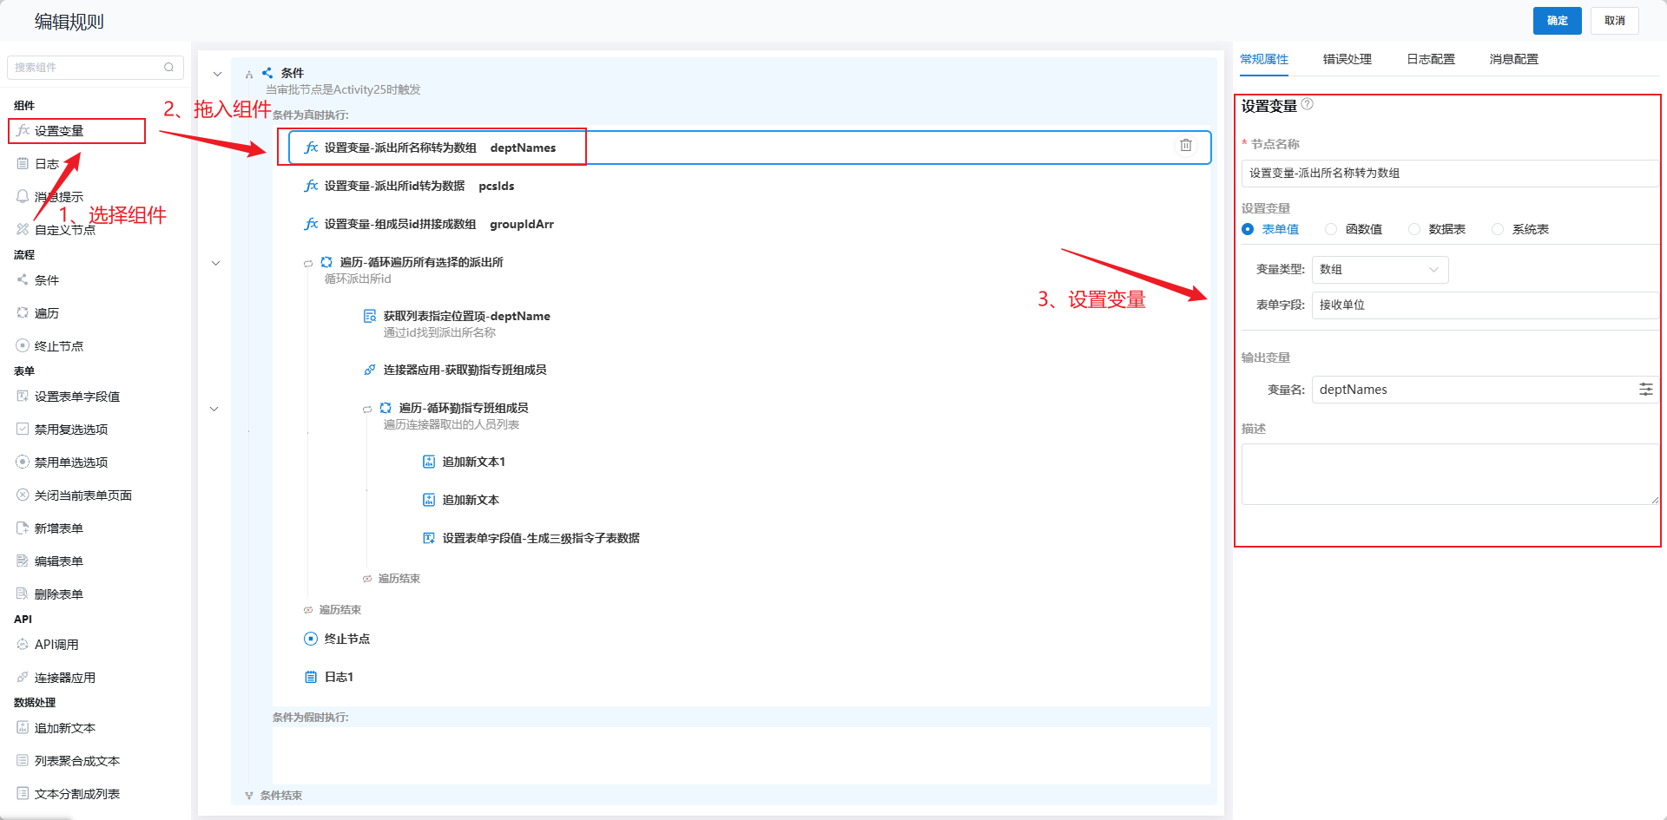Select the 遍历 loop icon under 流程
Viewport: 1667px width, 820px height.
click(x=23, y=312)
